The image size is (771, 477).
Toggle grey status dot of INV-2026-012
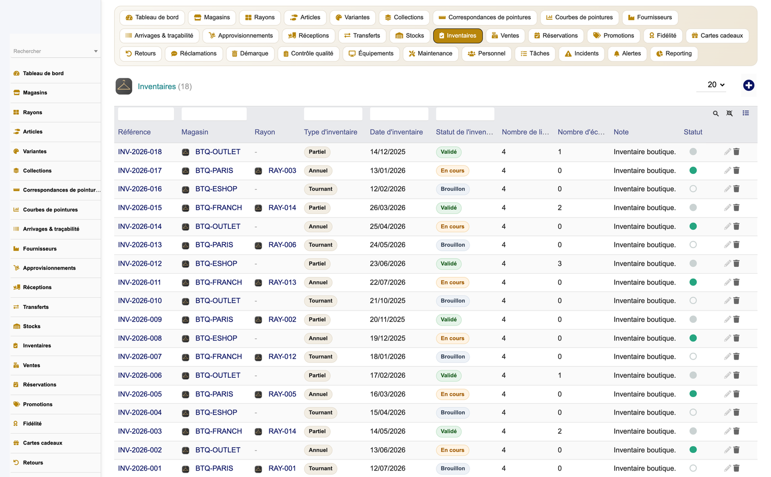(x=693, y=264)
